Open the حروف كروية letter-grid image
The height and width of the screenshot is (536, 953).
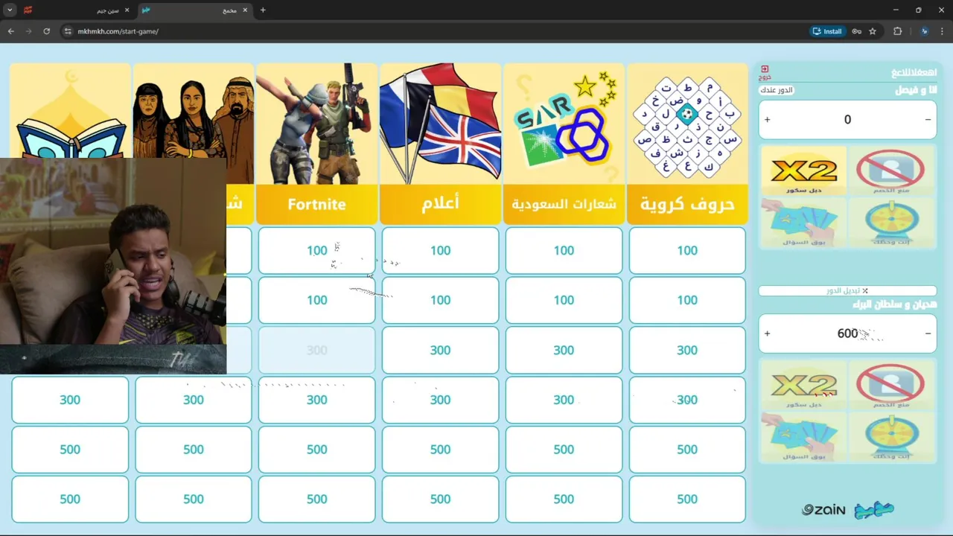687,124
